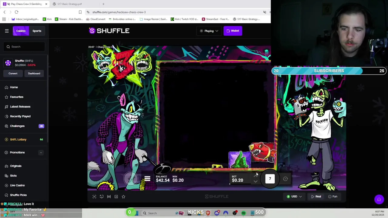Expand the Promotions section chevron
Viewport: 388px width, 218px height.
41,153
